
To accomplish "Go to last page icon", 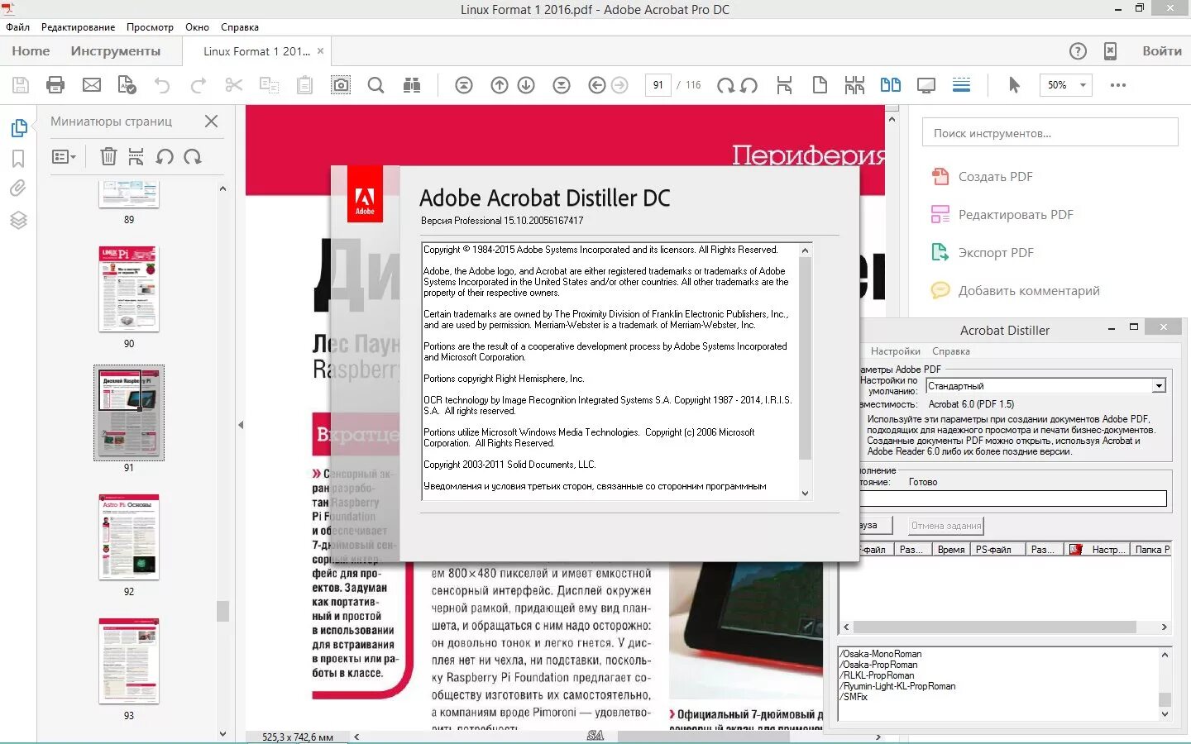I will pos(562,84).
